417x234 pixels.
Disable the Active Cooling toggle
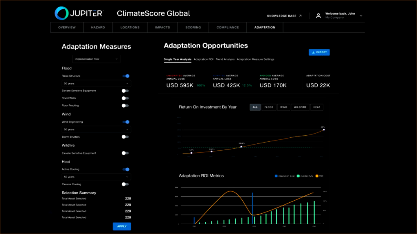[x=126, y=169]
